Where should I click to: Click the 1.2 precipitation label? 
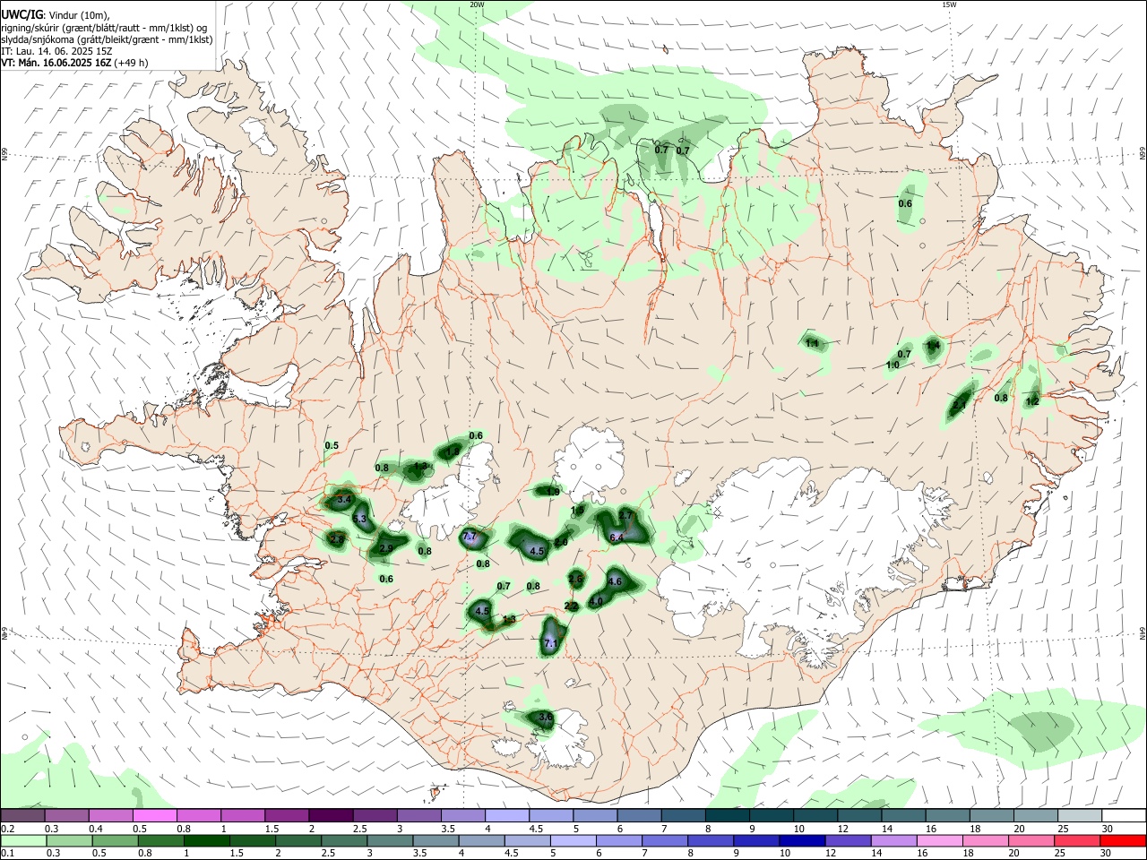(x=1032, y=401)
